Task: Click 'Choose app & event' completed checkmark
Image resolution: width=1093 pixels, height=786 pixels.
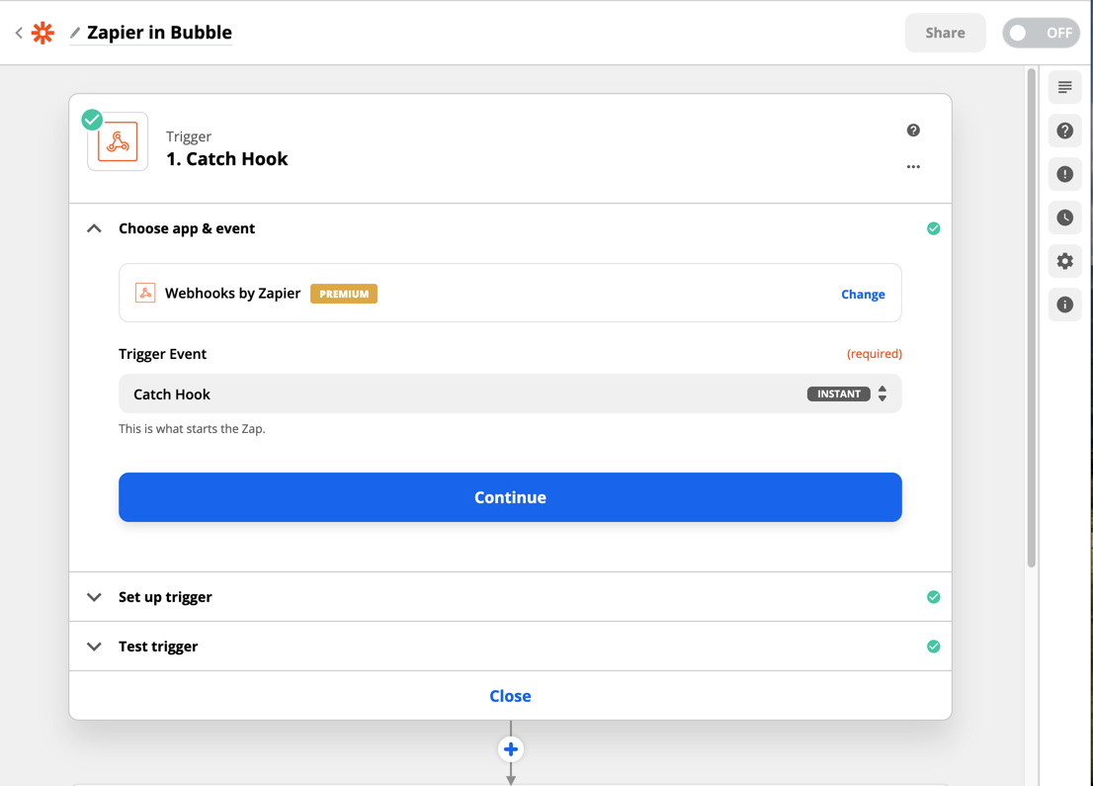Action: [x=933, y=228]
